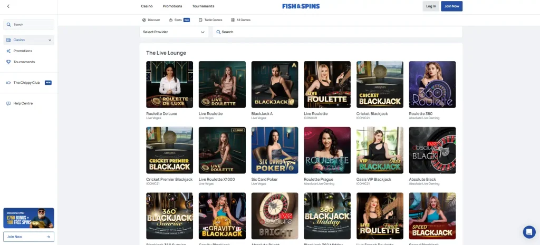Open 360 Blackjack Sunrise thumbnail
Image resolution: width=540 pixels, height=245 pixels.
click(x=169, y=216)
